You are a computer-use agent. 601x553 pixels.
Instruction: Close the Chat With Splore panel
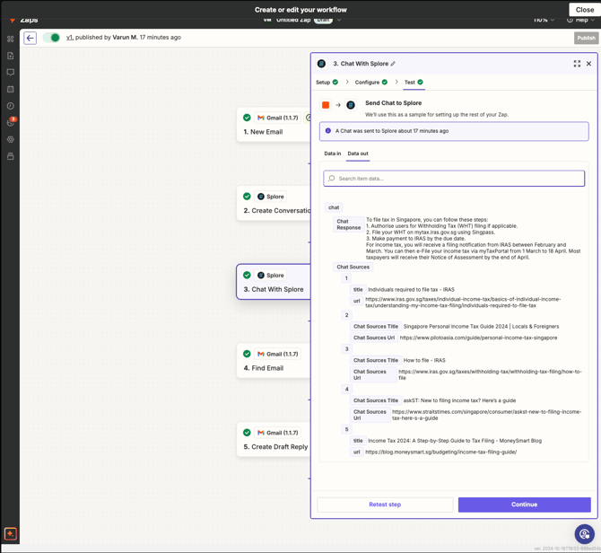(x=588, y=64)
